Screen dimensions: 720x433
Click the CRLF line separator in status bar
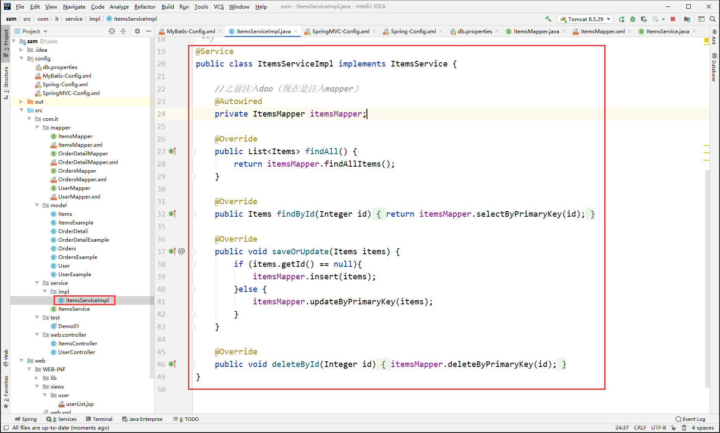tap(640, 427)
